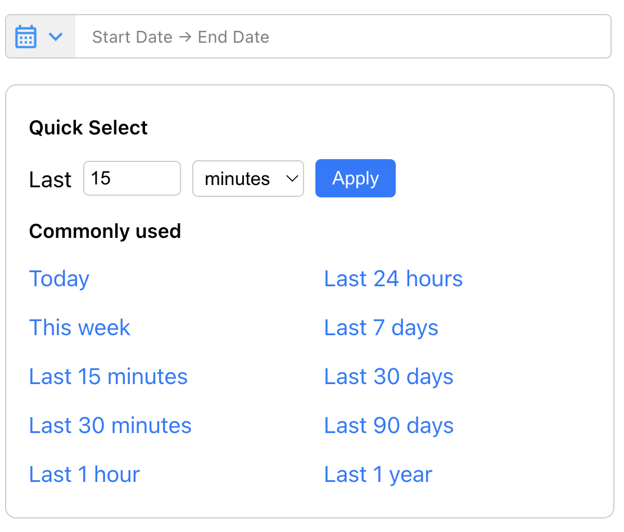Pick Last 30 days range

(388, 377)
